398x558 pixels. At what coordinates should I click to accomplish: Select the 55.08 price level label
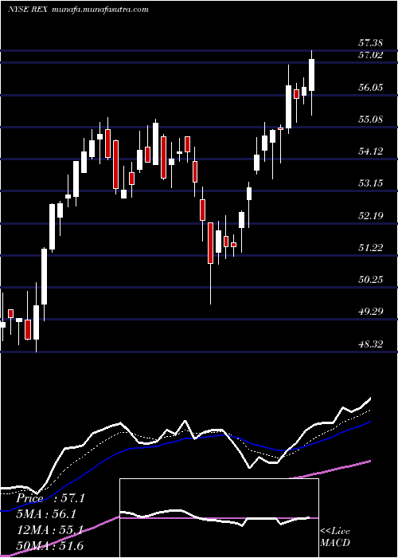point(370,120)
